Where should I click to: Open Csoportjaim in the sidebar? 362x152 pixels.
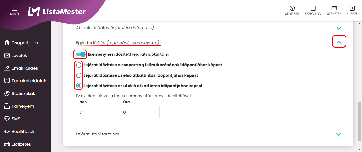25,43
